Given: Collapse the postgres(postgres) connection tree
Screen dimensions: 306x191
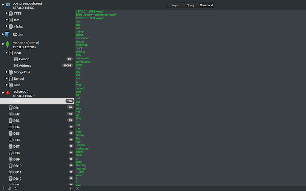Looking at the screenshot, I should tap(3, 5).
